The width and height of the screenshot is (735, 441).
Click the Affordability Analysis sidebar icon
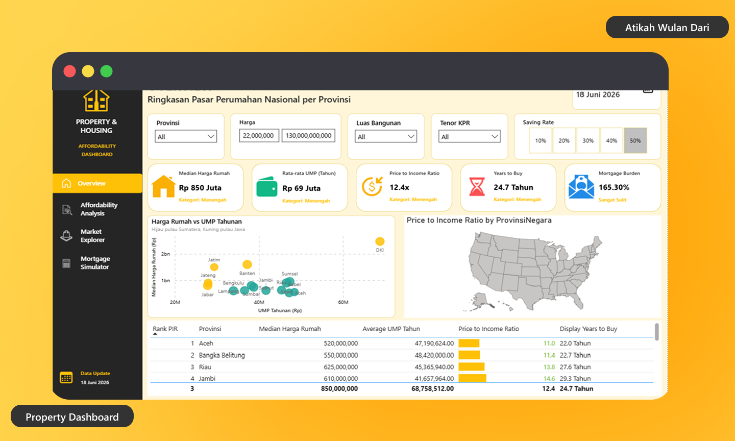coord(67,209)
